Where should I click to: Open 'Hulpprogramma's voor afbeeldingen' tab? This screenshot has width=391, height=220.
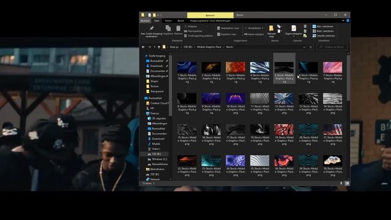210,21
